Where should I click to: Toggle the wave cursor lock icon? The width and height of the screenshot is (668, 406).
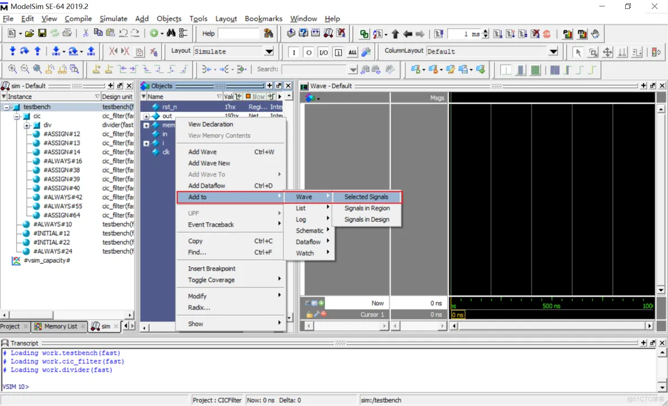309,315
